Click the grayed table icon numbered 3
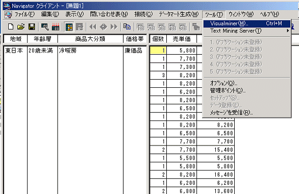Screen dimensions: 299x194 tap(162, 27)
